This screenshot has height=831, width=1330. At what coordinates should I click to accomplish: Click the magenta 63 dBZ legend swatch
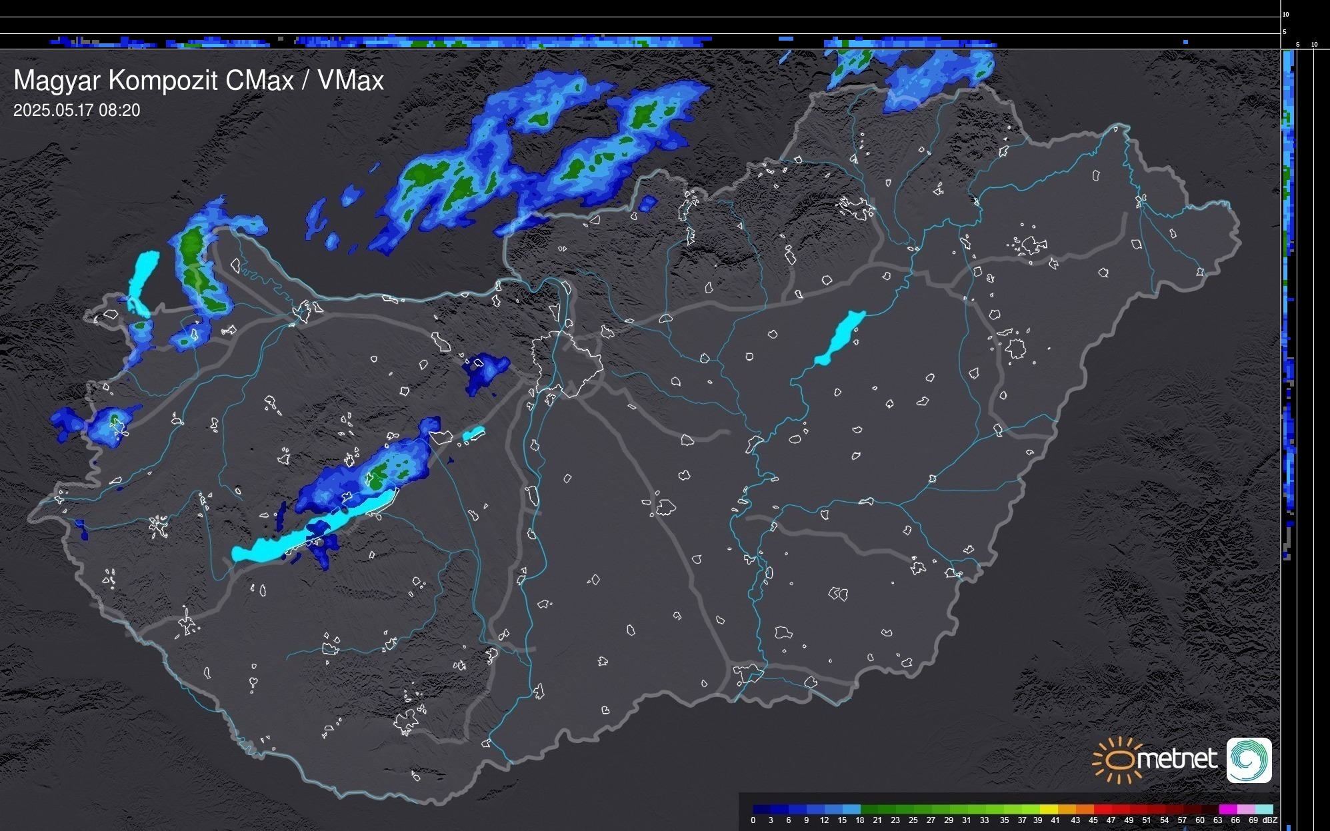click(x=1227, y=809)
